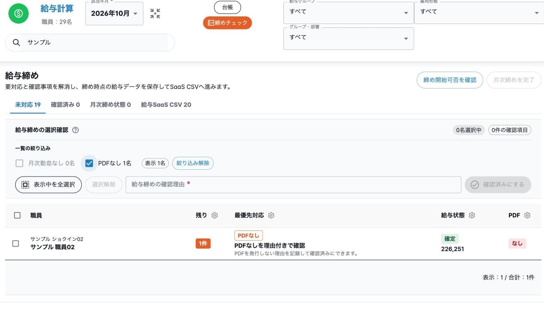
Task: Click the 確定 status badge
Action: 450,239
